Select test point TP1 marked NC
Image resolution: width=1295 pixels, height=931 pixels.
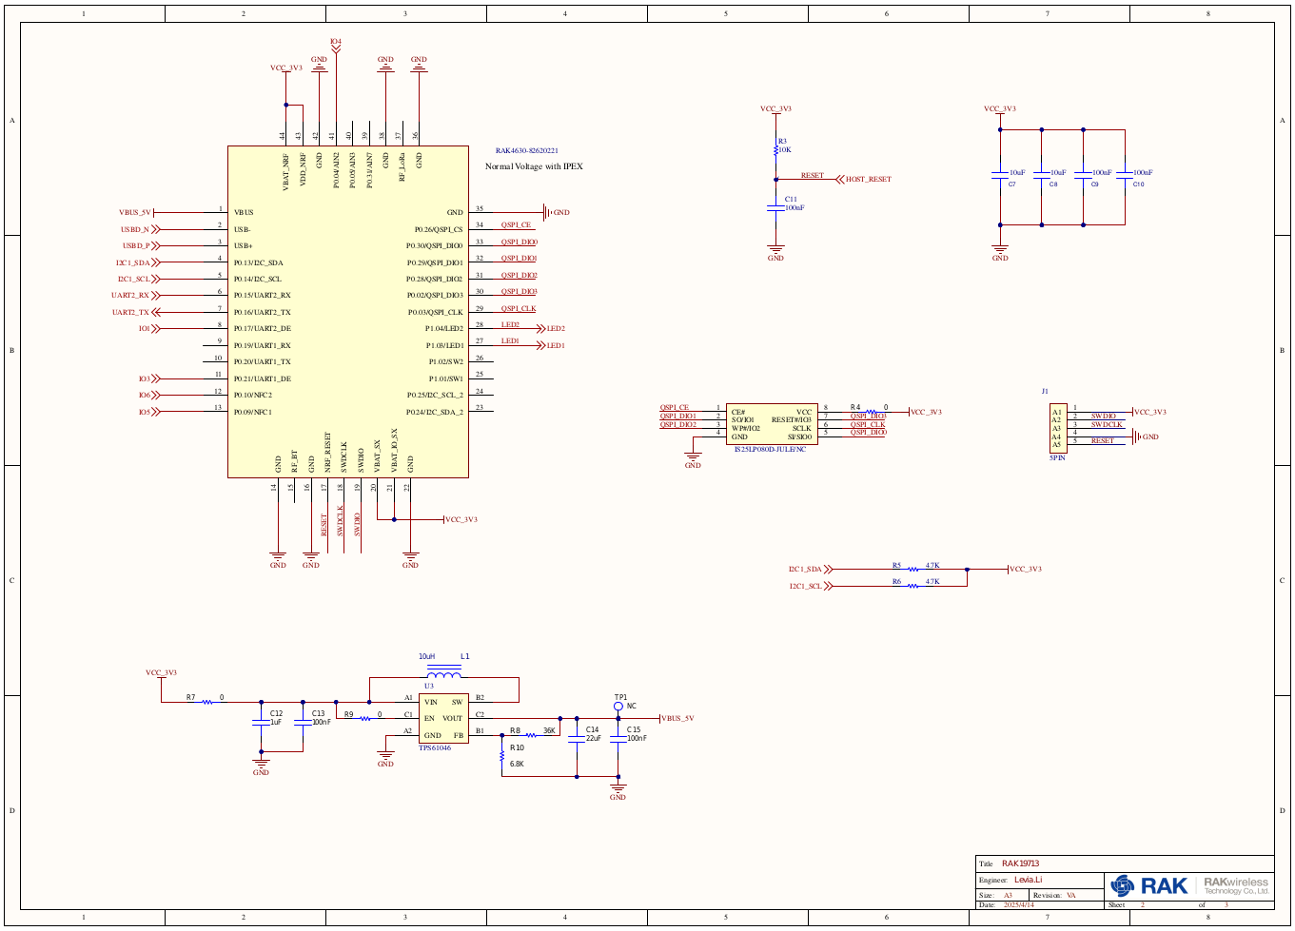click(x=618, y=708)
